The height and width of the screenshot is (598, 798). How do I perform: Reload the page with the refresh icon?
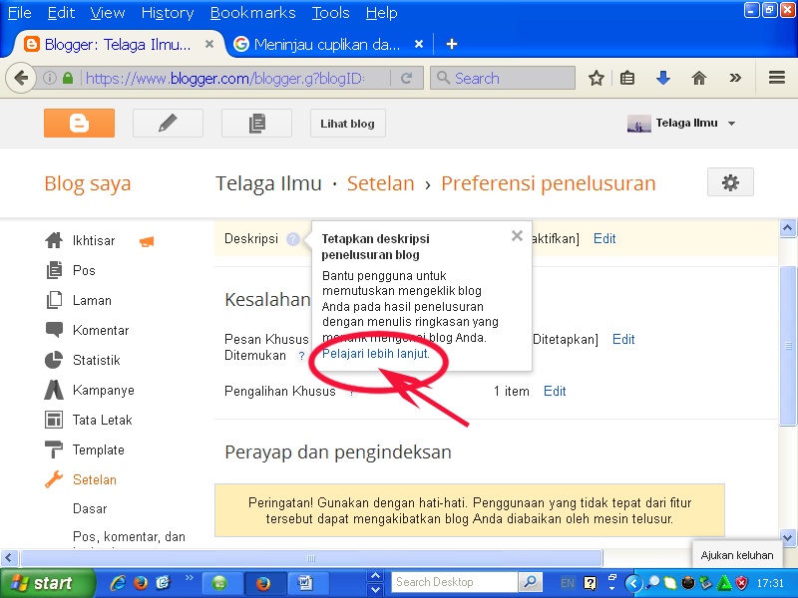(x=406, y=78)
